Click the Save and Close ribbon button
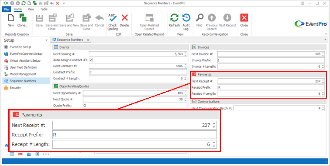The height and width of the screenshot is (166, 330). [x=52, y=22]
